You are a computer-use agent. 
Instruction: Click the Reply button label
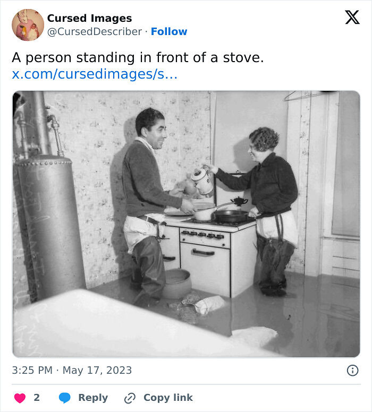coord(93,398)
